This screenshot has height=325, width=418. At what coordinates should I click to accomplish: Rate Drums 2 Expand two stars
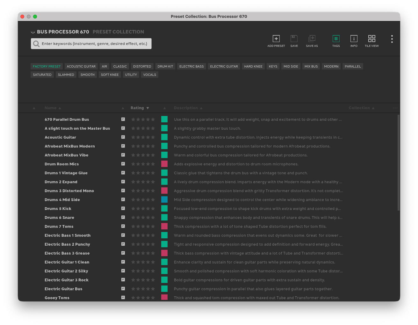point(138,182)
